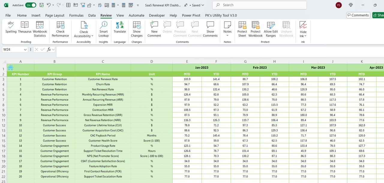Switch to the Formulas tab
The height and width of the screenshot is (183, 384).
pos(76,15)
